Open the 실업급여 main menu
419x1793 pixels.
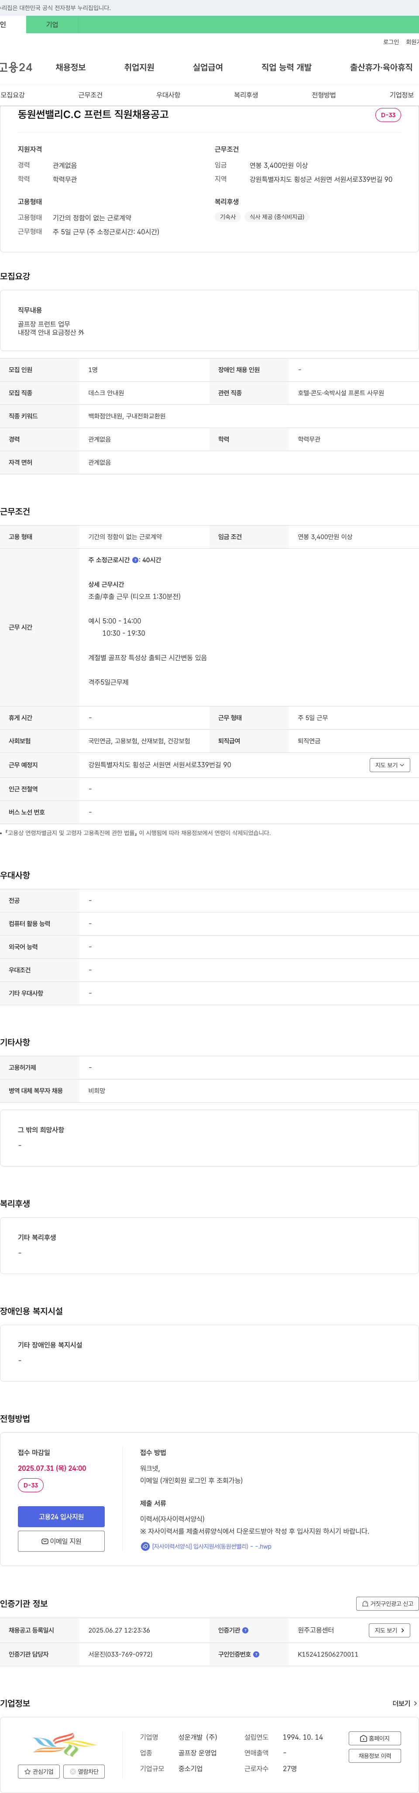point(208,67)
